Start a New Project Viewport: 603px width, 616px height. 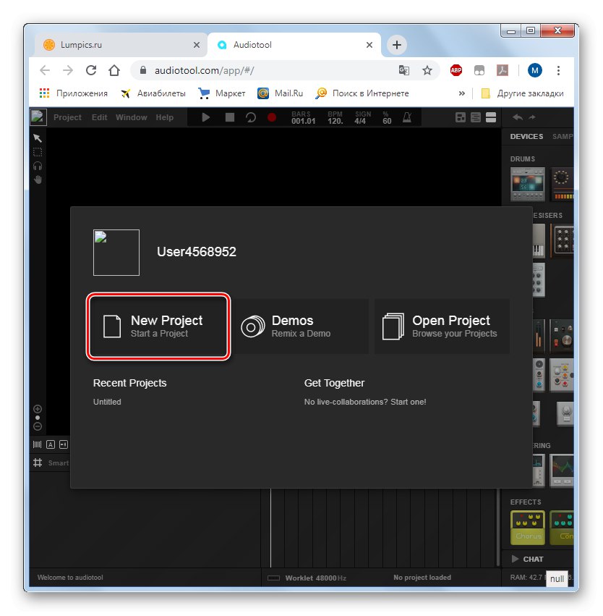pos(158,326)
